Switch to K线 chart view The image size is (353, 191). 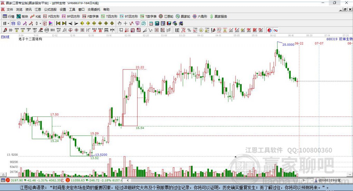pyautogui.click(x=36, y=17)
